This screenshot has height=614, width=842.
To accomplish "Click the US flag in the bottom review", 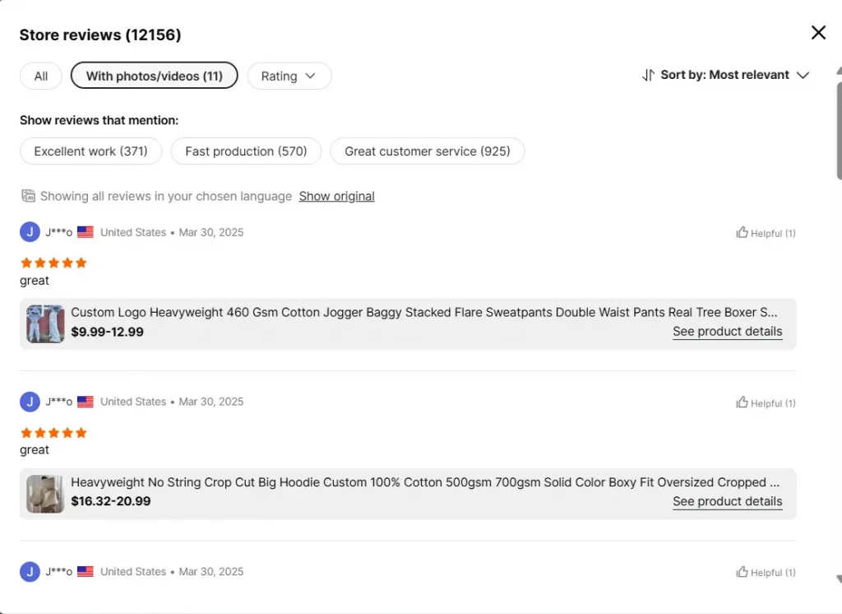I will pyautogui.click(x=86, y=571).
